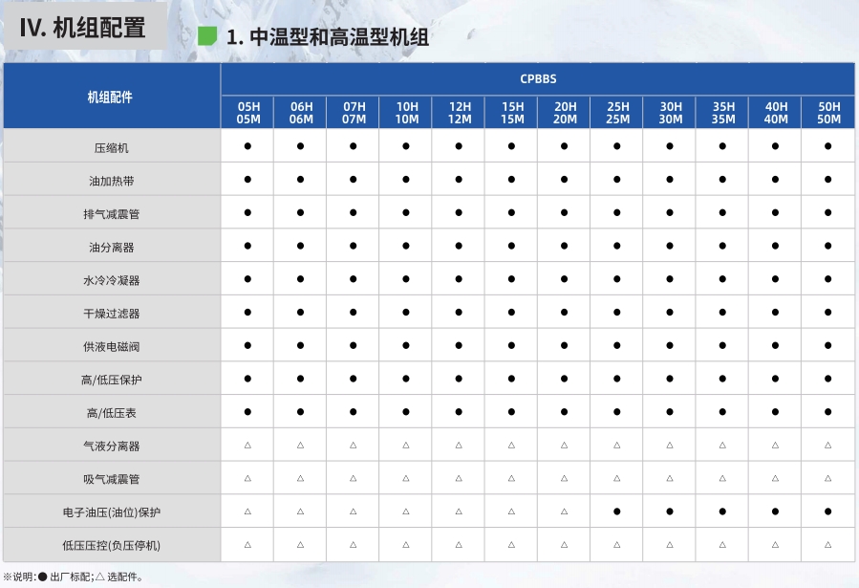Click the 低压压控(负压停机) triangle under 05H 05M

(x=247, y=545)
